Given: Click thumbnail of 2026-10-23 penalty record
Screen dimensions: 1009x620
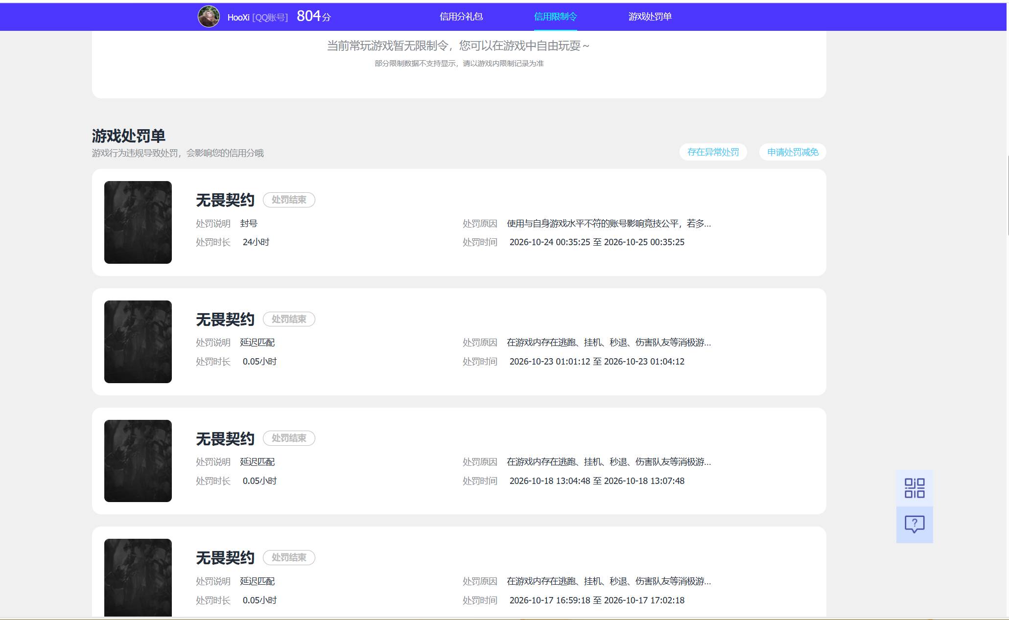Looking at the screenshot, I should tap(138, 342).
